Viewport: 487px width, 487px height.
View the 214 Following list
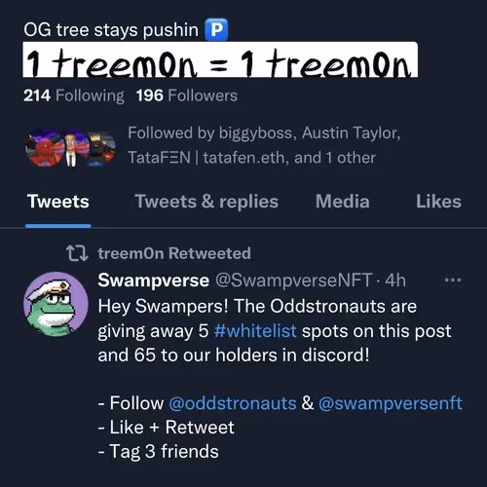74,95
